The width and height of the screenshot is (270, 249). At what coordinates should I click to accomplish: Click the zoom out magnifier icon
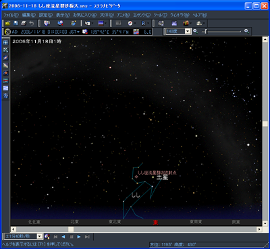[x=196, y=32]
